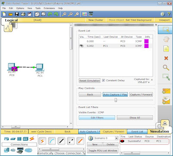Viewport: 173px width, 156px height.
Task: Click the Save floppy disk icon
Action: [17, 14]
